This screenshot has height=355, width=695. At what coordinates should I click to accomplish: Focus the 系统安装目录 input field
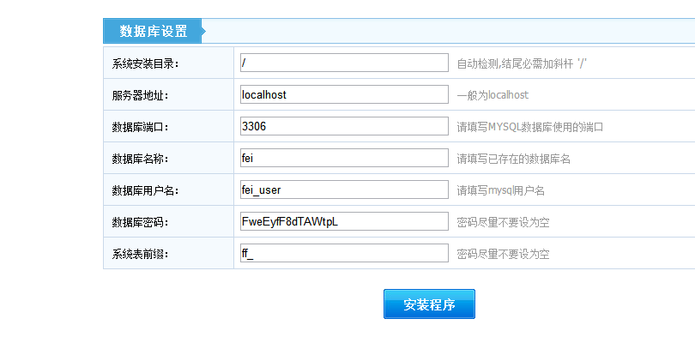[x=344, y=63]
